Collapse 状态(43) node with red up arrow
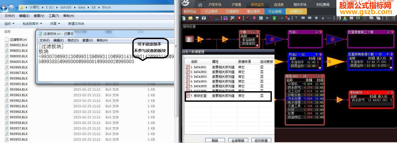The width and height of the screenshot is (397, 143). coord(323,76)
